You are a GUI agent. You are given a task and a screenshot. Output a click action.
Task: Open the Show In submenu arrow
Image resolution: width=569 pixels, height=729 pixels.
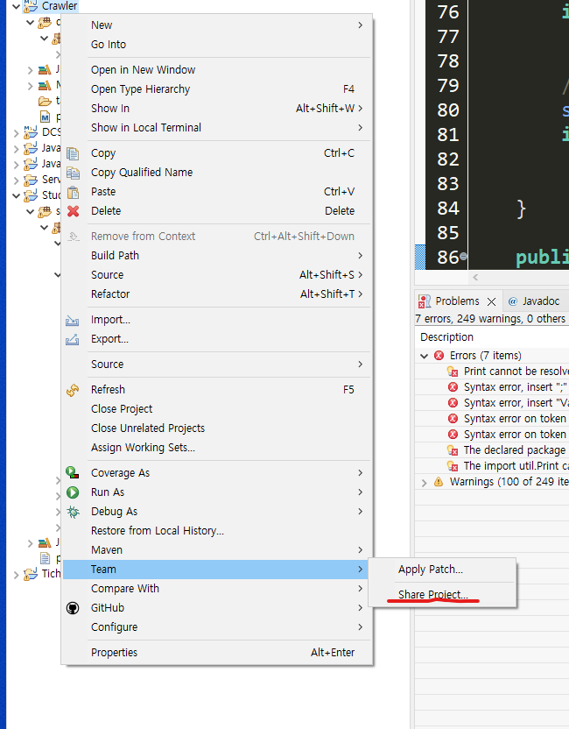pyautogui.click(x=361, y=109)
